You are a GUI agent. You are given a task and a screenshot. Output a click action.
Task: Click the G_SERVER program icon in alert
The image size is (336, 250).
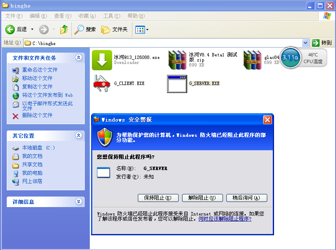(103, 173)
